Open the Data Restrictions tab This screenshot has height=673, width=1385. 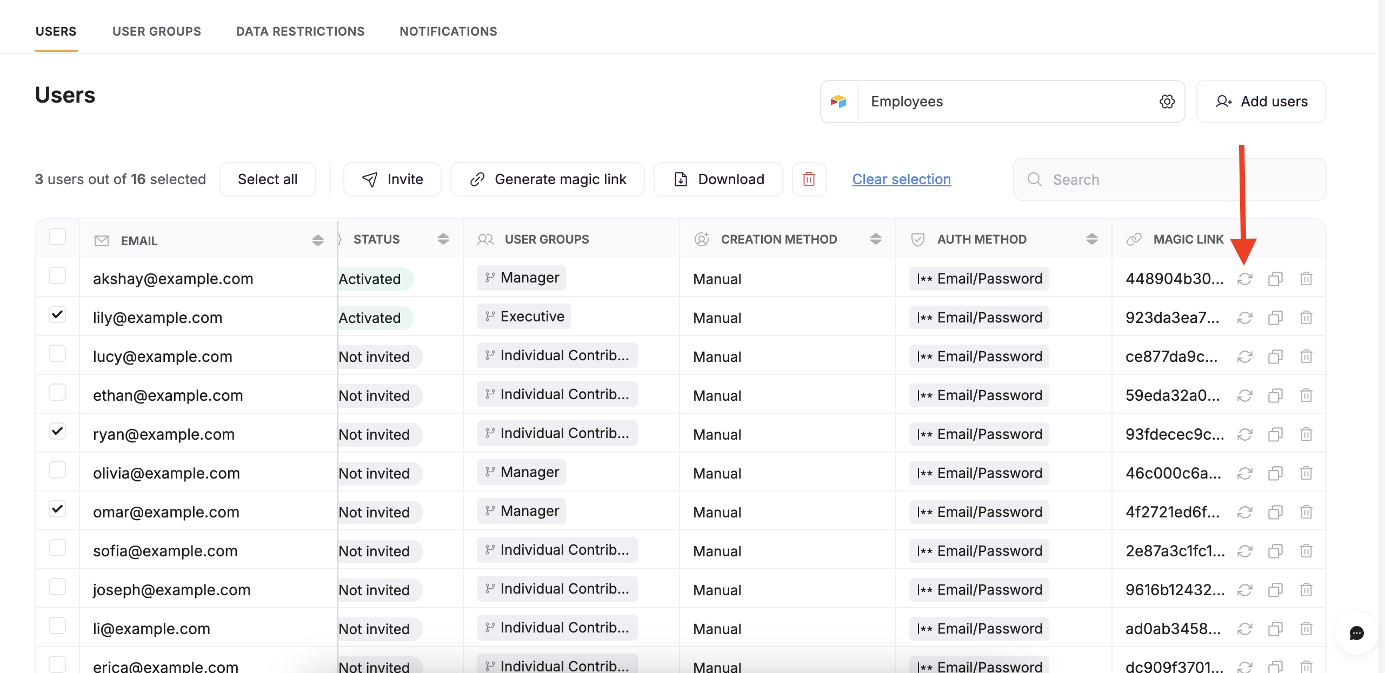click(x=300, y=31)
